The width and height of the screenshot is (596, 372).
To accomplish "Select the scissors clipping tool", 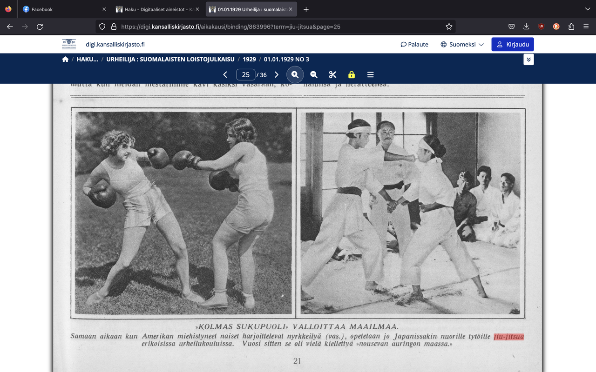I will [x=332, y=74].
